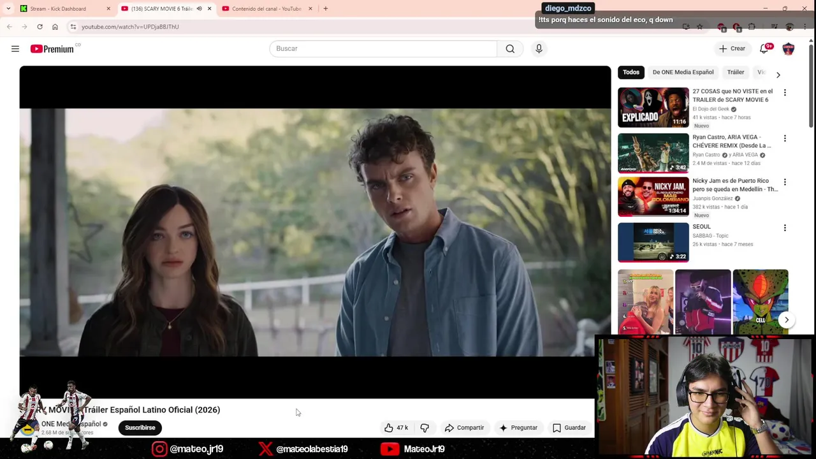Like the video with thumbs up
The width and height of the screenshot is (816, 459).
[x=389, y=428]
